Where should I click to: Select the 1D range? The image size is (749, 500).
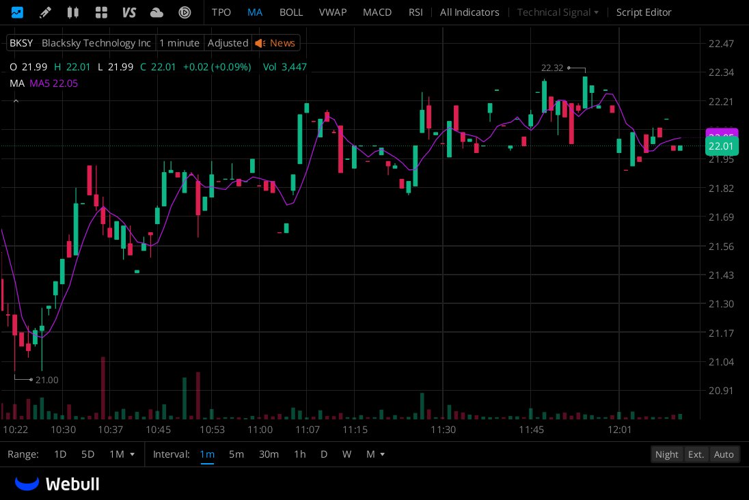[60, 454]
